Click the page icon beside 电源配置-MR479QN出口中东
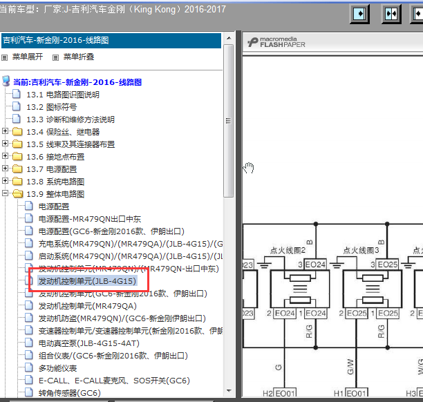Image resolution: width=423 pixels, height=402 pixels. coord(29,218)
